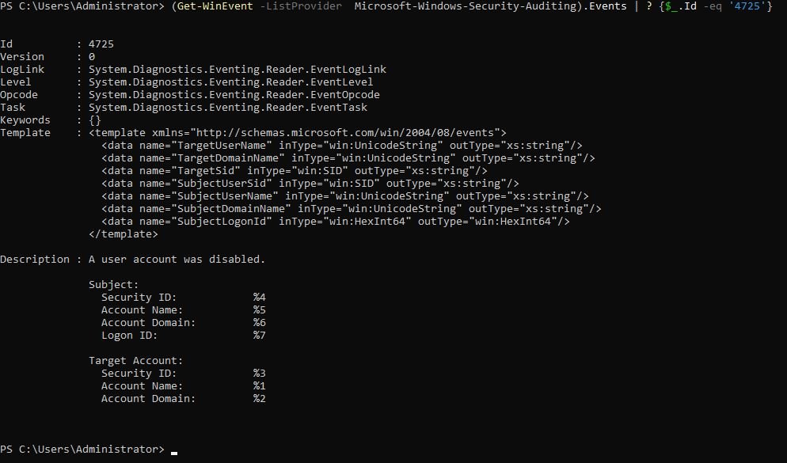Click the Id value 4725 in output
Screen dimensions: 787x463
pyautogui.click(x=101, y=44)
